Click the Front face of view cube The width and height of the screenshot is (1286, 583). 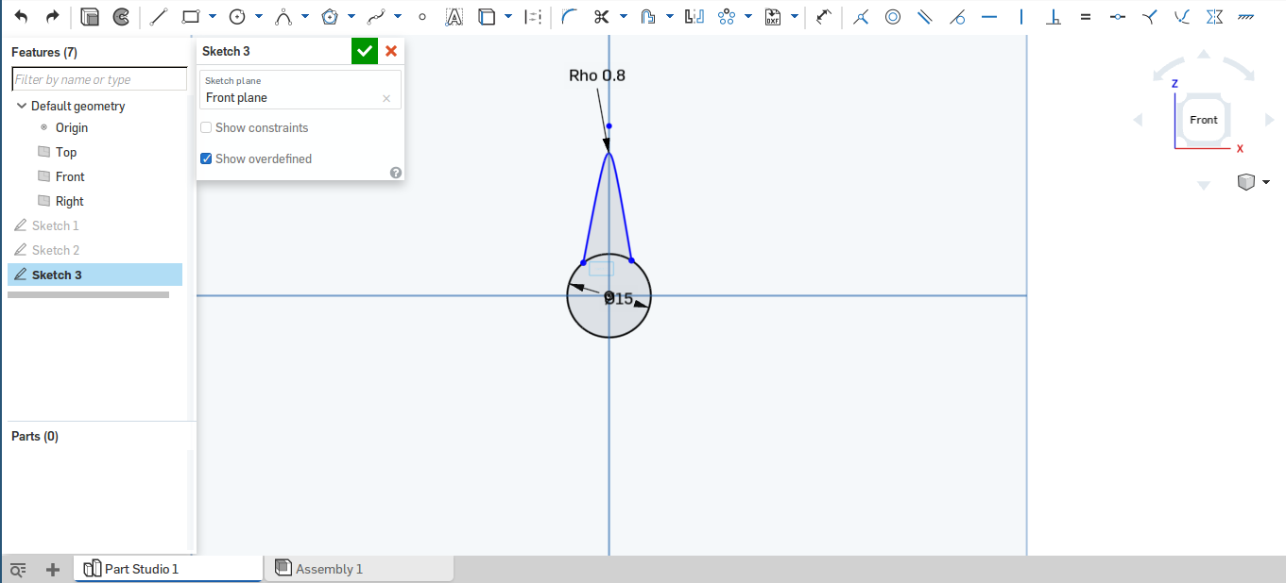(x=1204, y=120)
